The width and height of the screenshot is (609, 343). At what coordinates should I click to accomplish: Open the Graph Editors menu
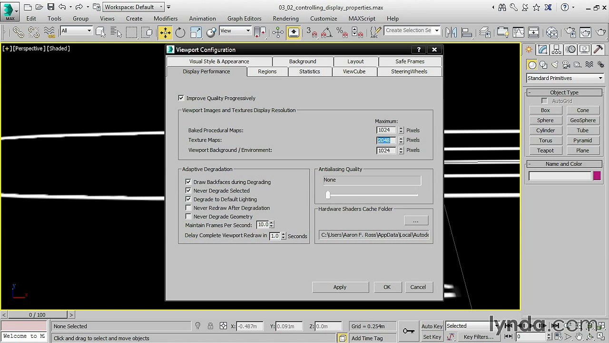pos(244,19)
